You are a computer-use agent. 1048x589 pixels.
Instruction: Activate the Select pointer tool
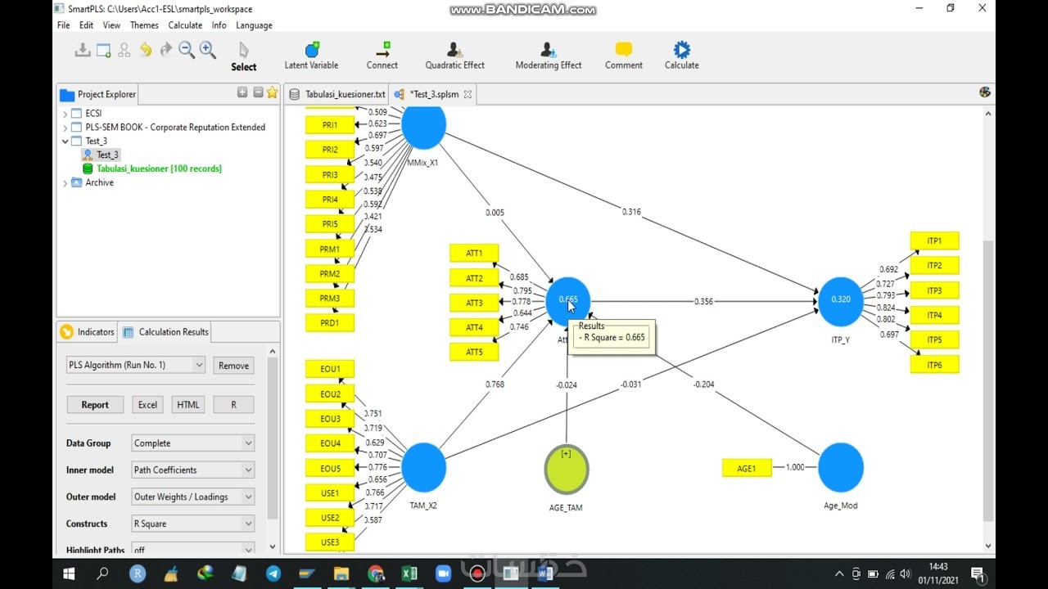pos(243,57)
